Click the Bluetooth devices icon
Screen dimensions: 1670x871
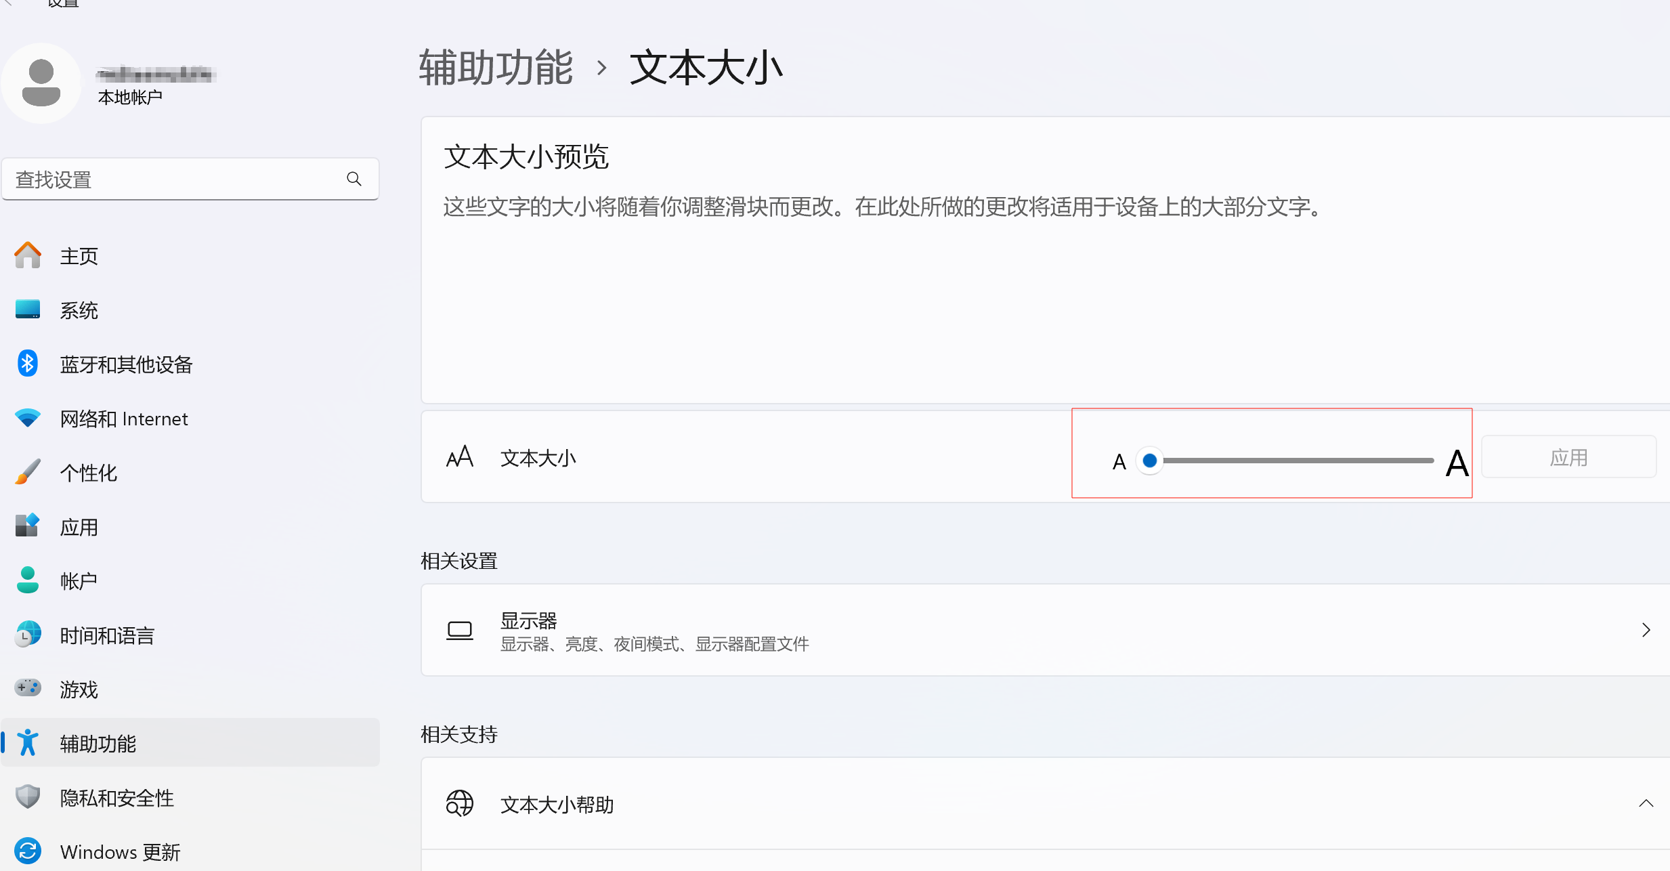28,364
